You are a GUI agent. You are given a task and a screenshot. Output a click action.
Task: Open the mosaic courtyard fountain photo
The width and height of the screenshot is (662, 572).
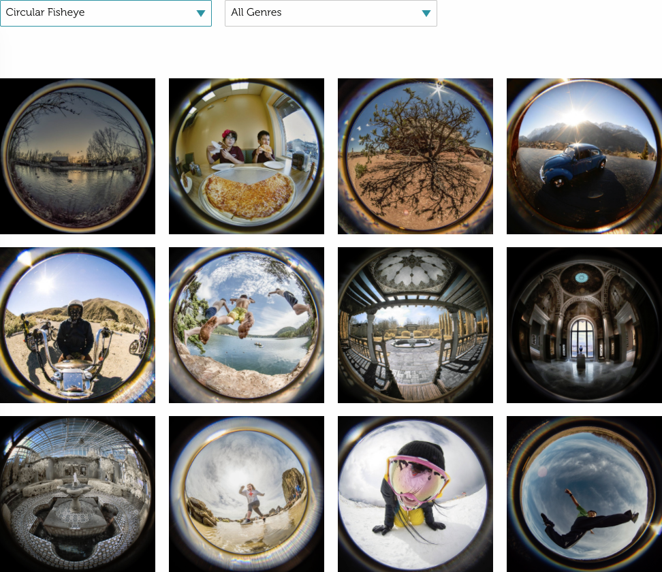coord(78,494)
